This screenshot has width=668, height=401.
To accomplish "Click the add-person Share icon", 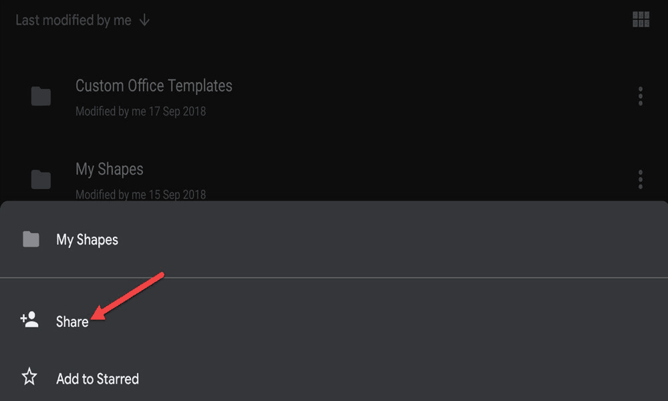I will [29, 319].
